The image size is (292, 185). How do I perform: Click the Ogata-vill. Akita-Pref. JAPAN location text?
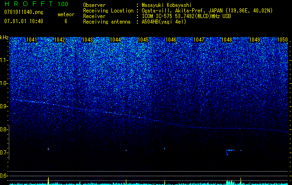tap(207, 11)
